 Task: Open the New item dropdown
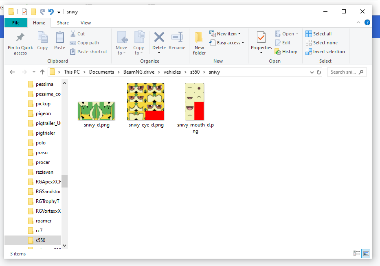tap(225, 34)
